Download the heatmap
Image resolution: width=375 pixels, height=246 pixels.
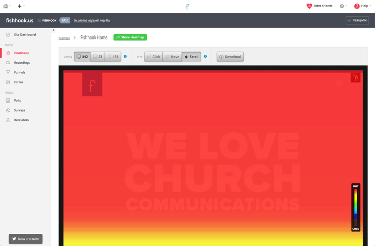(230, 57)
